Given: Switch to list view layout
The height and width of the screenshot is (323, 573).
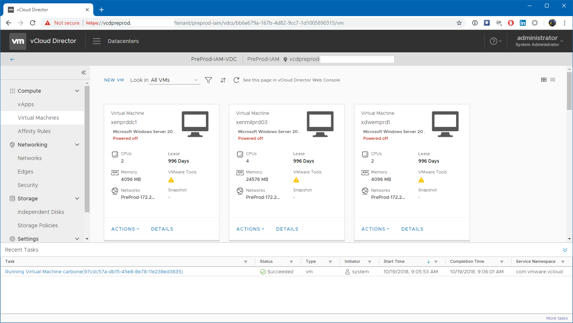Looking at the screenshot, I should [553, 80].
